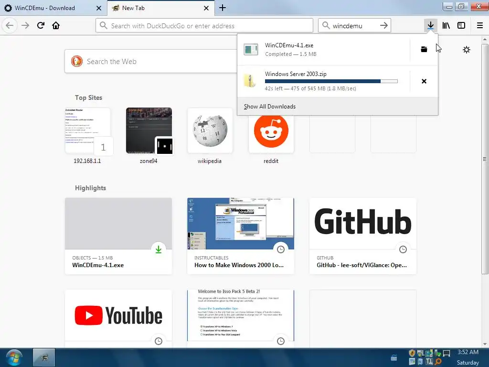Open the GitHub lee-soft/ViGlance highlight
Screen dimensions: 489x367
tap(363, 236)
